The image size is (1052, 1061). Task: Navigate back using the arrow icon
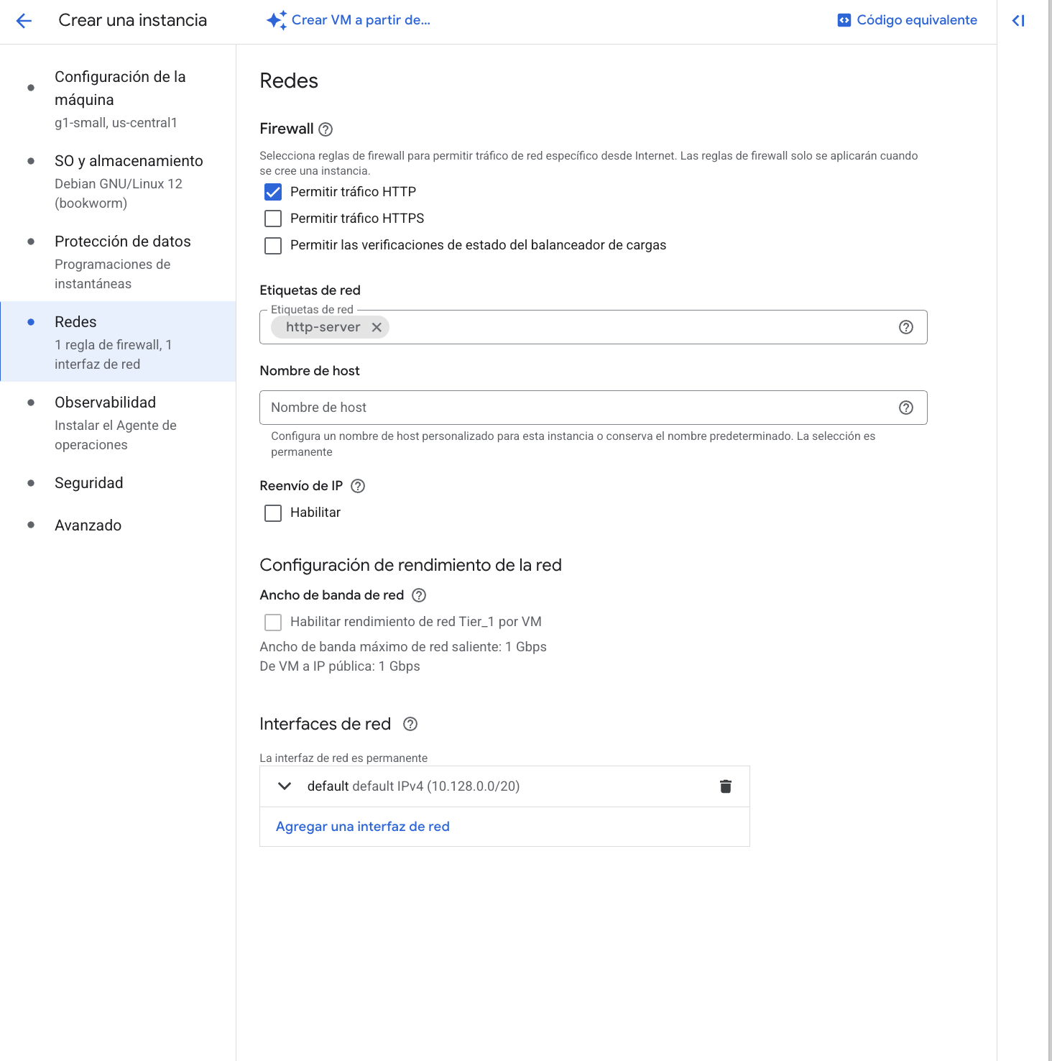(24, 20)
